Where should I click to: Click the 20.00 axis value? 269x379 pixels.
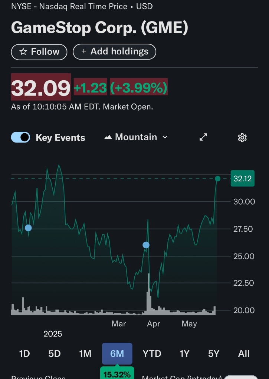[244, 310]
